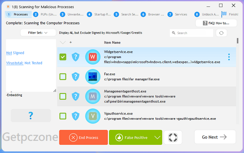The image size is (244, 153).
Task: Expand the False Positive dropdown arrow
Action: (157, 138)
